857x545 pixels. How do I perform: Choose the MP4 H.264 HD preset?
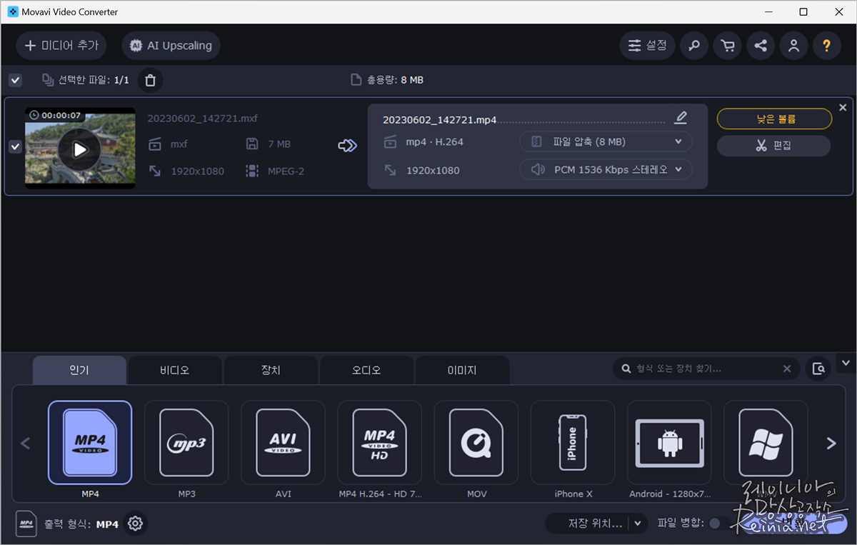[379, 443]
